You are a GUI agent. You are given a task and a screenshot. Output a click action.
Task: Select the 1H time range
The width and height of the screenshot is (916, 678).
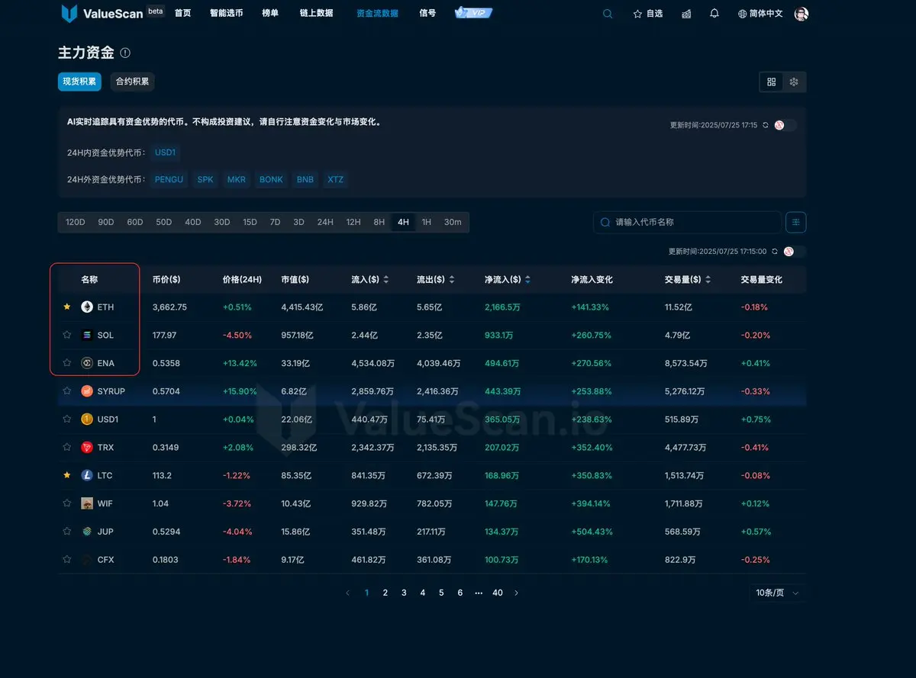point(427,222)
